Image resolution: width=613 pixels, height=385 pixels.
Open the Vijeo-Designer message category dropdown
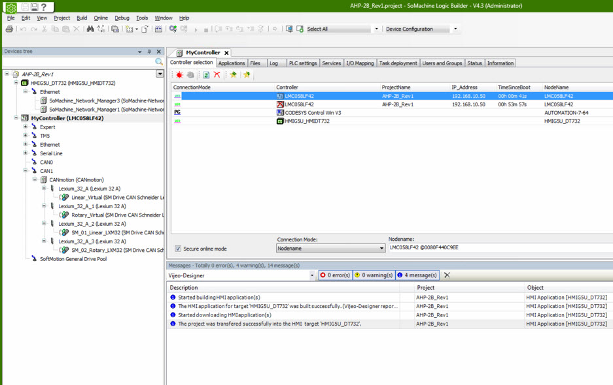(312, 275)
